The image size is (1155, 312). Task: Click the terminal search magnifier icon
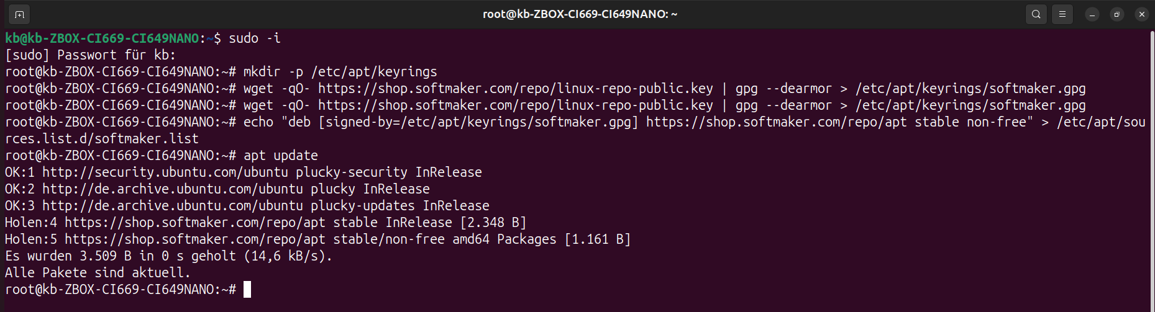(1036, 14)
